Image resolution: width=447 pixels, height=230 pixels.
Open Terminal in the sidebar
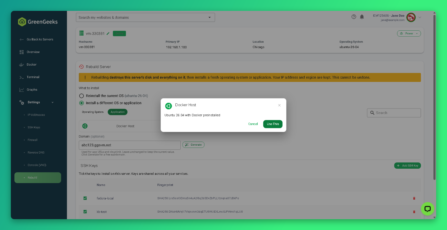point(33,77)
